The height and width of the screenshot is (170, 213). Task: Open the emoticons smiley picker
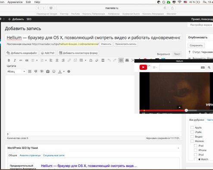(54, 71)
